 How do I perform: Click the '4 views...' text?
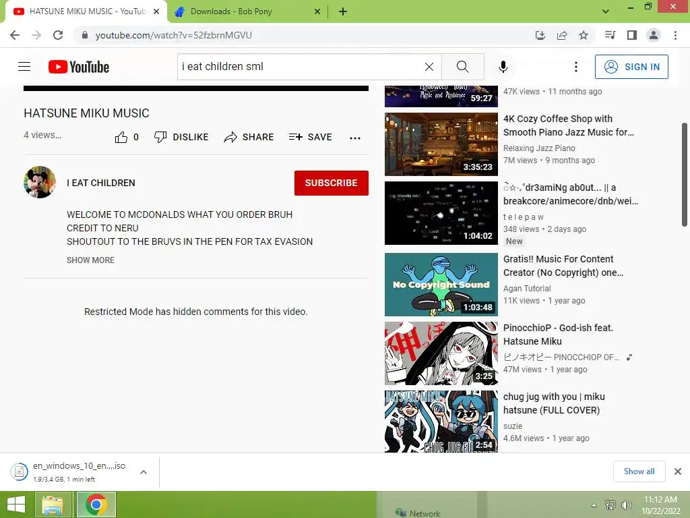42,135
